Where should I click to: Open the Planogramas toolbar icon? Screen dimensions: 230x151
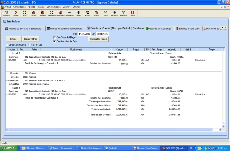[x=61, y=13]
